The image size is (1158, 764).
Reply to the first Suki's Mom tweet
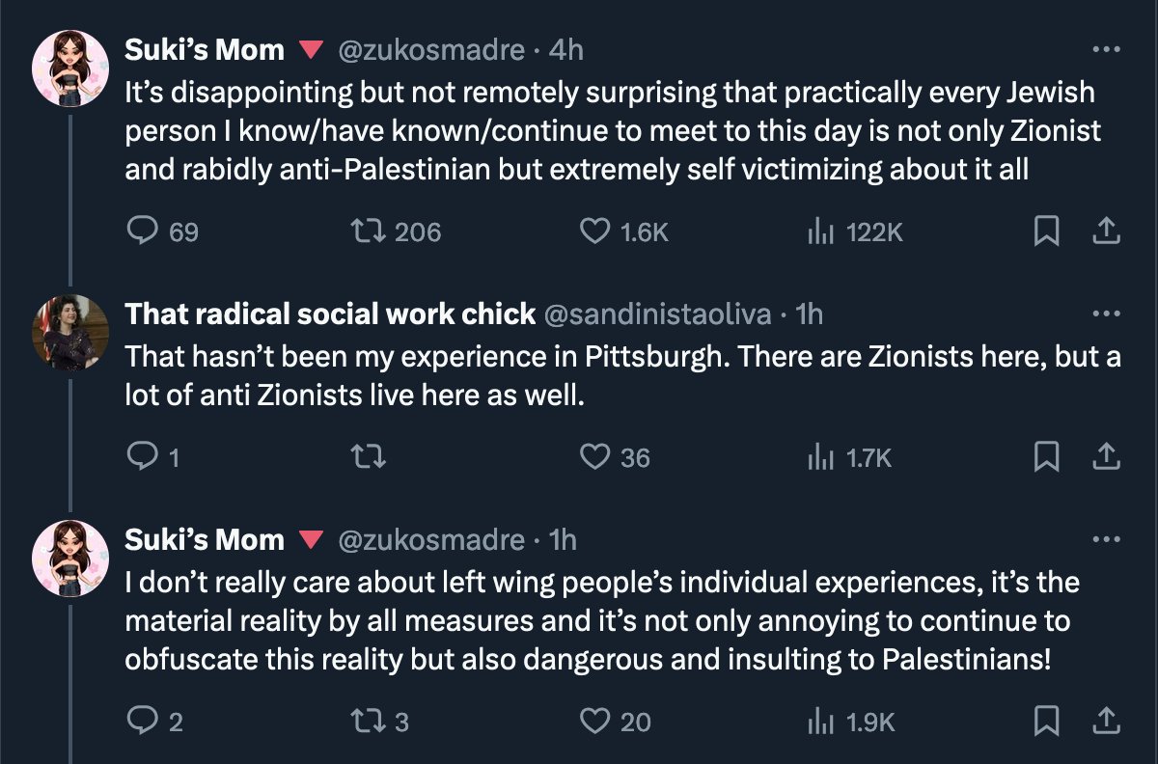143,232
